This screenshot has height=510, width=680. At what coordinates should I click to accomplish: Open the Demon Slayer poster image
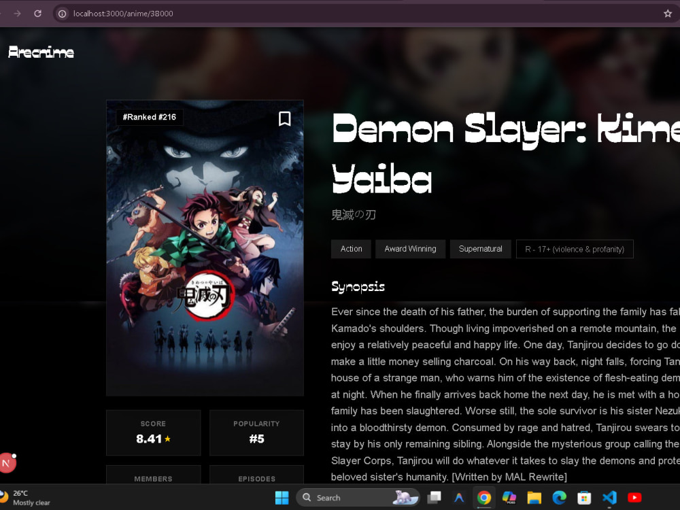[205, 248]
